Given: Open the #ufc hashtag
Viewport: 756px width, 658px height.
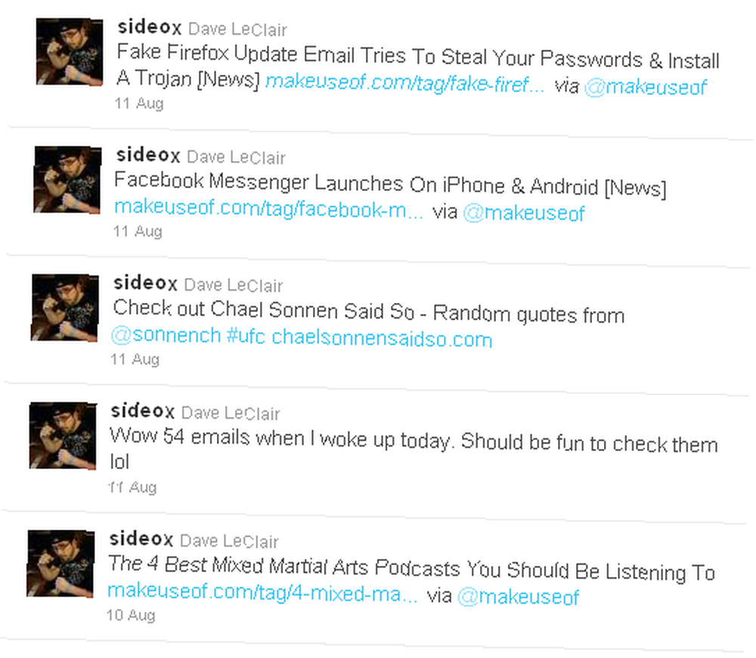Looking at the screenshot, I should tap(246, 336).
